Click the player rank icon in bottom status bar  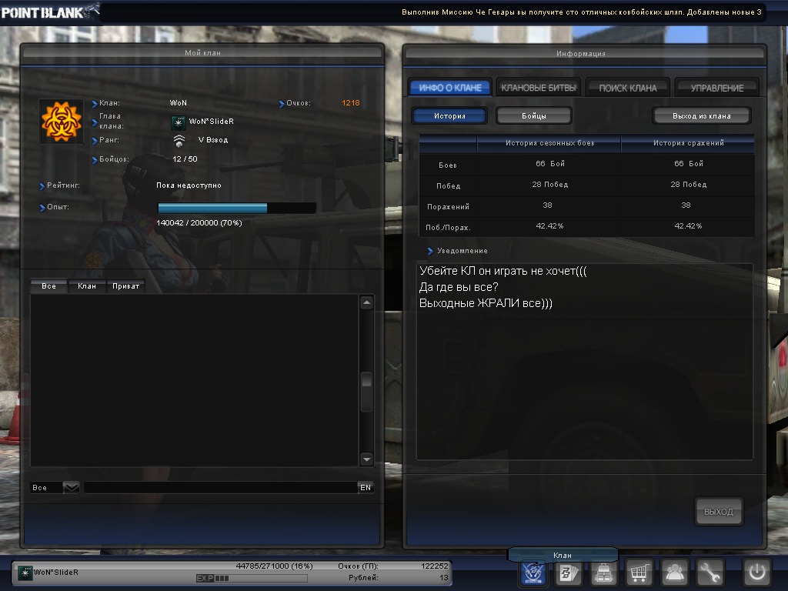pyautogui.click(x=25, y=573)
